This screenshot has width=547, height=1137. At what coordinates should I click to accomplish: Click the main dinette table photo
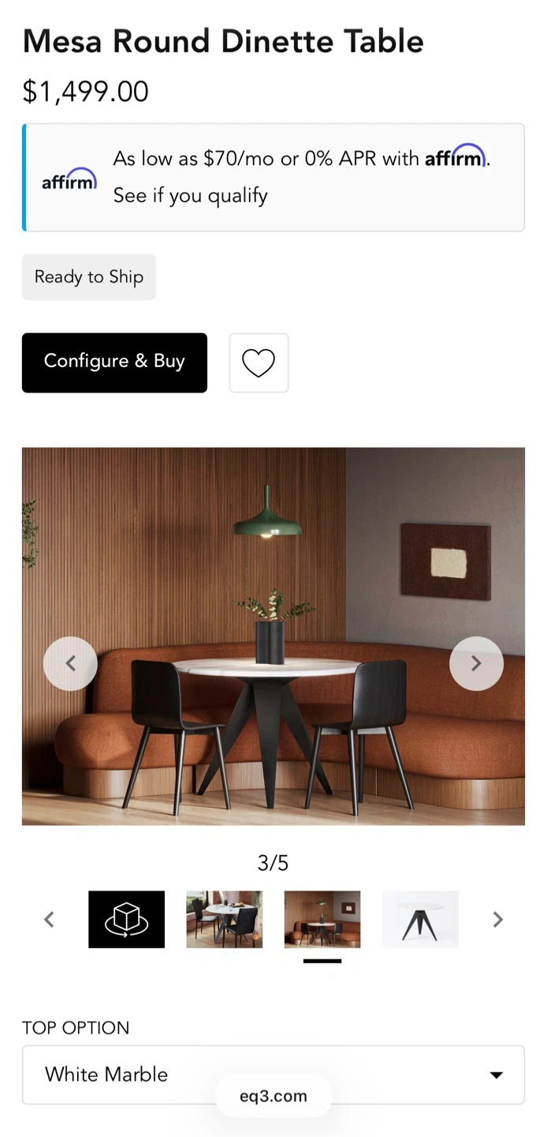273,636
